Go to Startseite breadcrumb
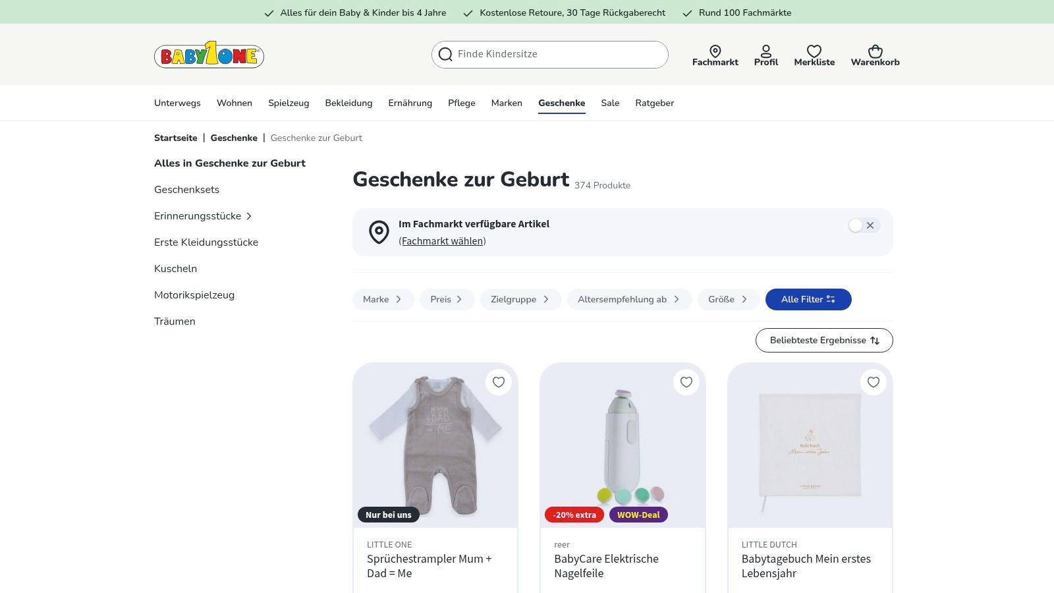This screenshot has height=593, width=1054. point(176,138)
